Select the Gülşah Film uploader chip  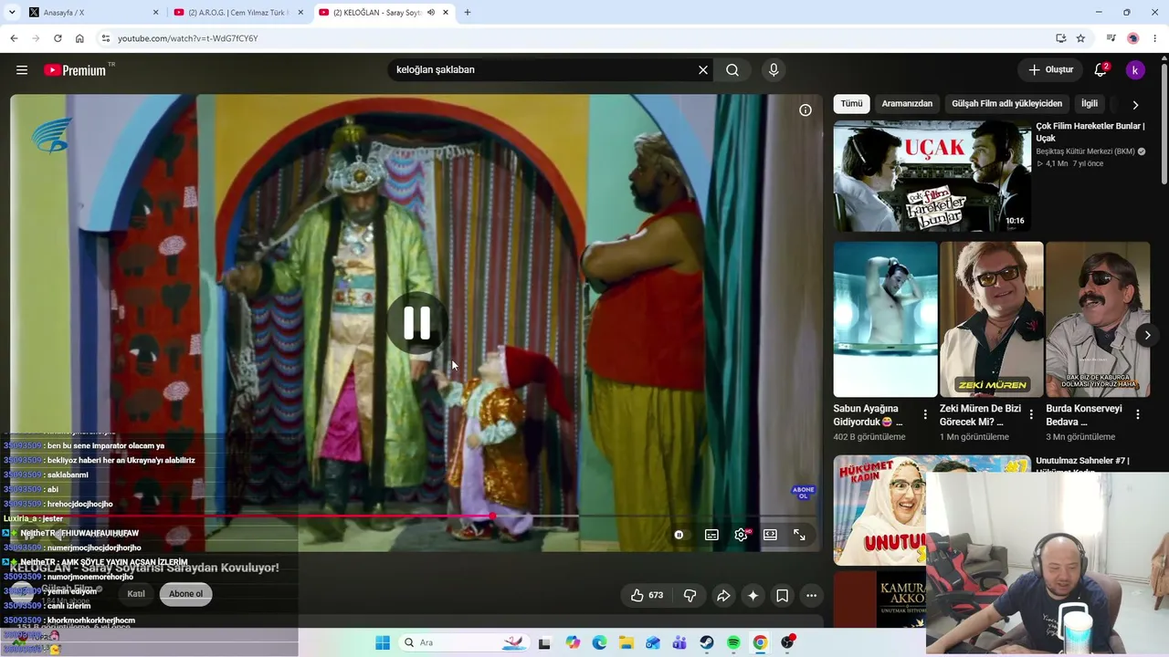pos(1006,104)
